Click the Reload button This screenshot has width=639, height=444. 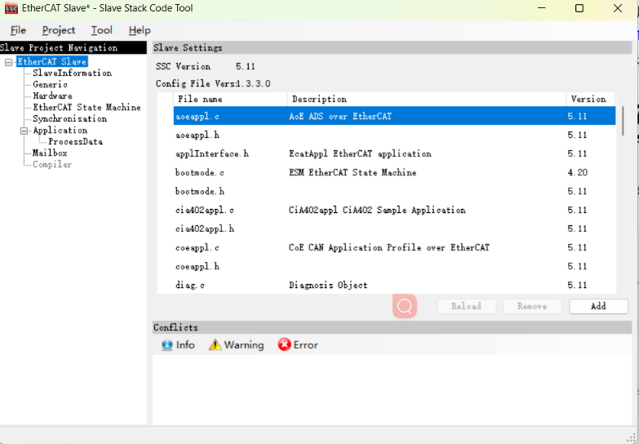tap(466, 306)
